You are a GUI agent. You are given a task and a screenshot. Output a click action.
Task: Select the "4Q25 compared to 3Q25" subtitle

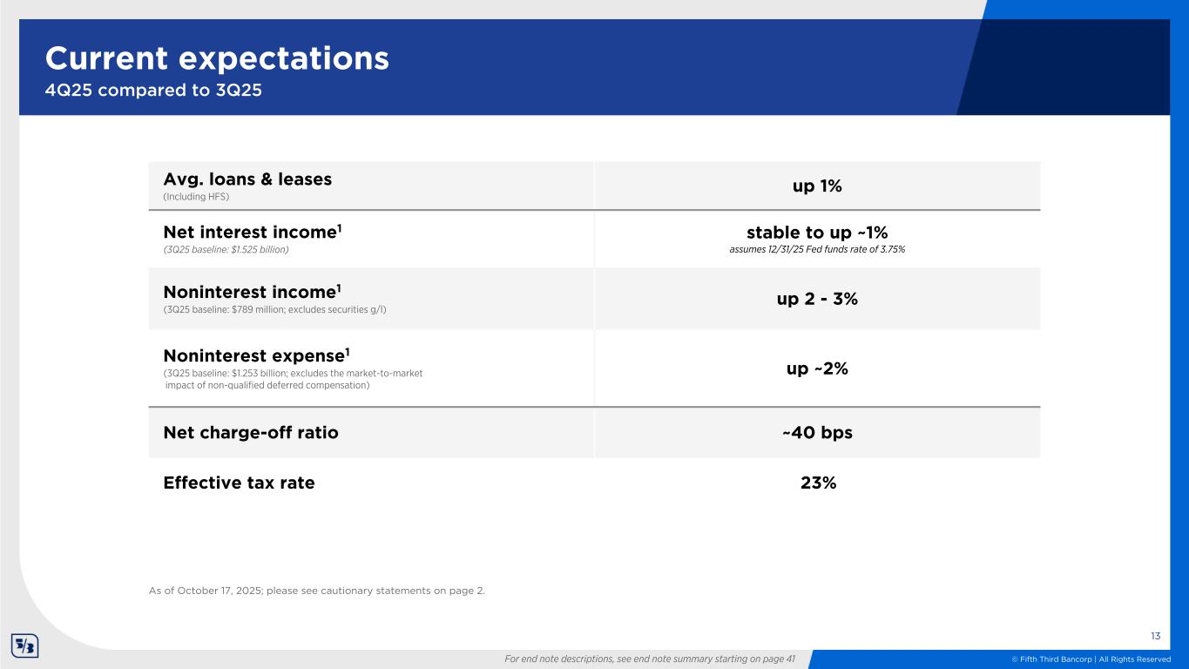[153, 90]
